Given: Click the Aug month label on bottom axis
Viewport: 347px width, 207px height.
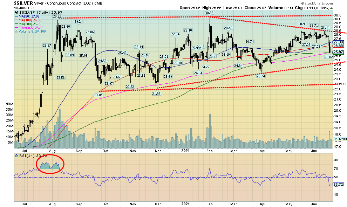Looking at the screenshot, I should click(51, 204).
